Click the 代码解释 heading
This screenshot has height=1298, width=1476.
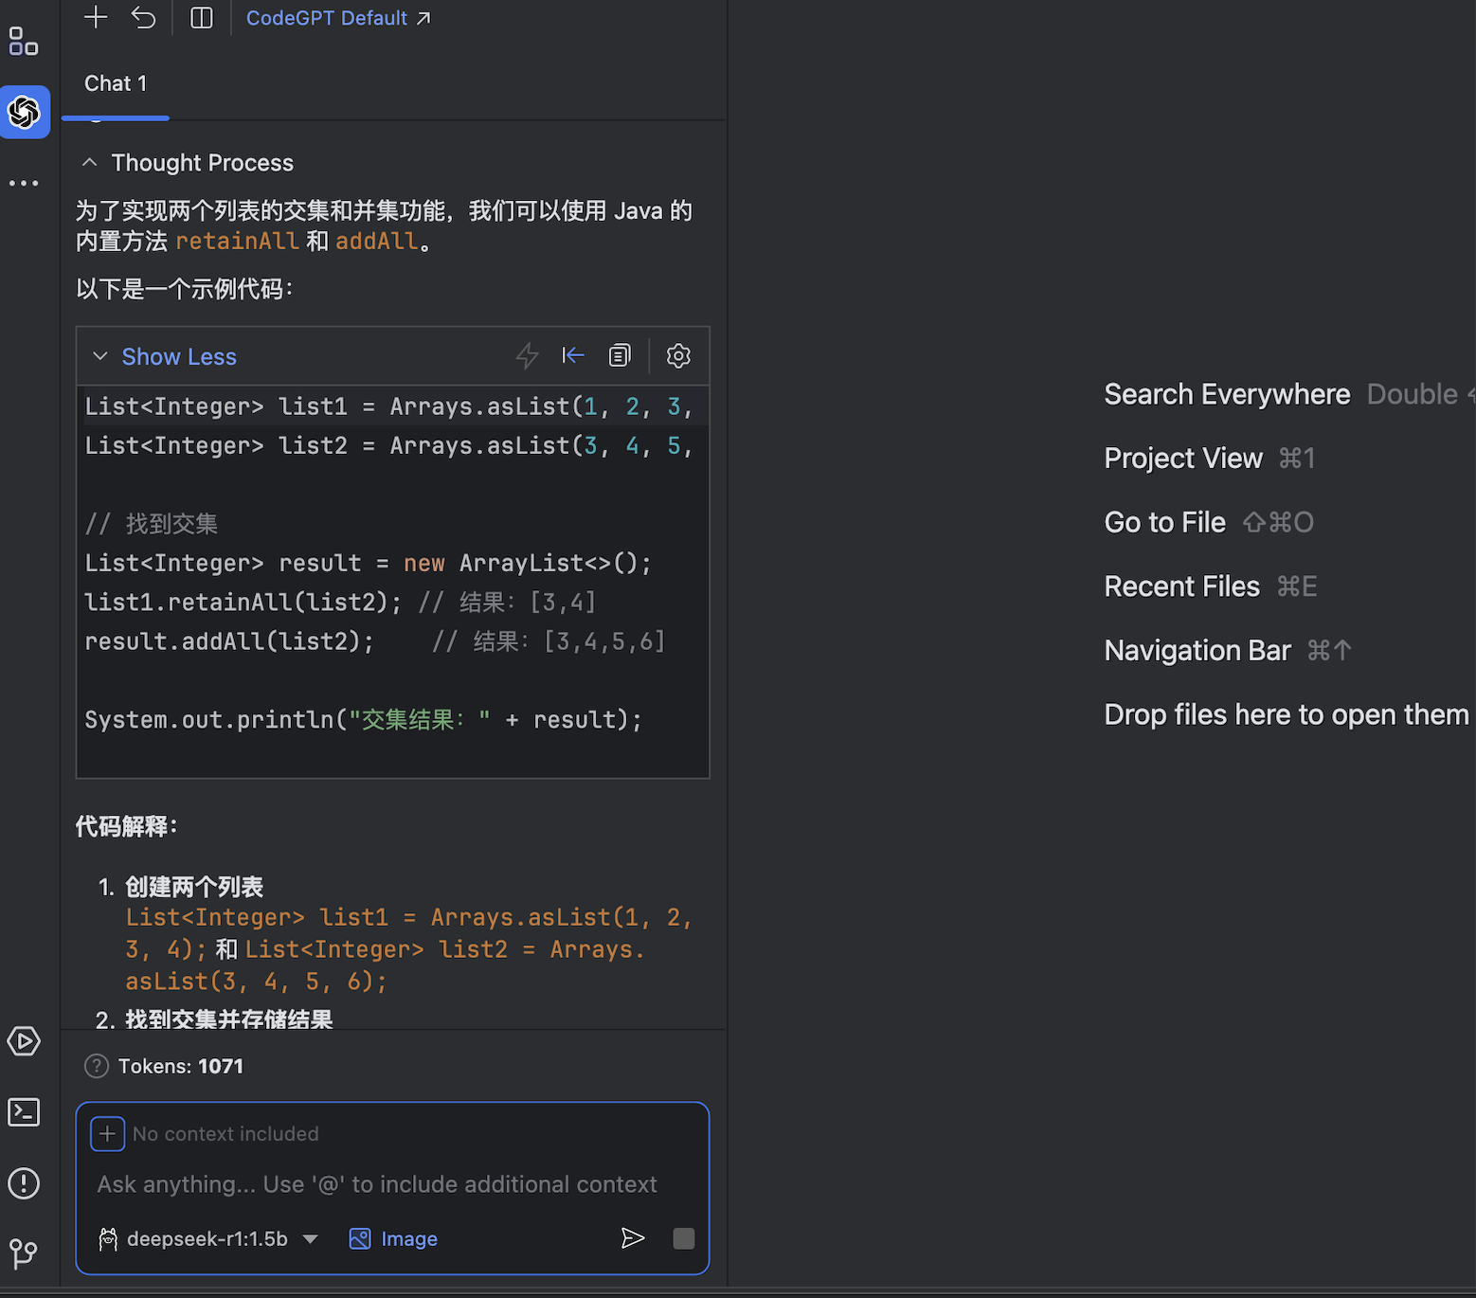(126, 826)
